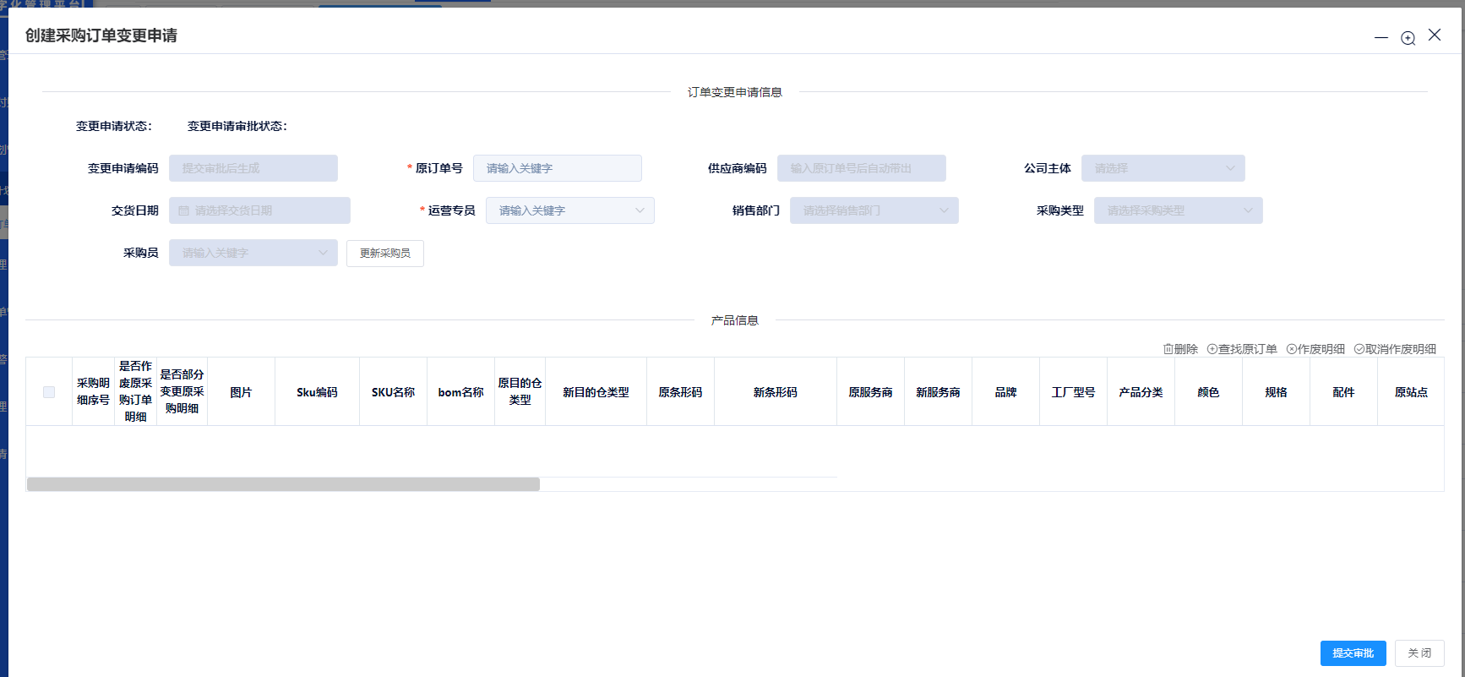Click the 是否作废原采购订单明细 column header
This screenshot has height=677, width=1465.
pos(135,392)
